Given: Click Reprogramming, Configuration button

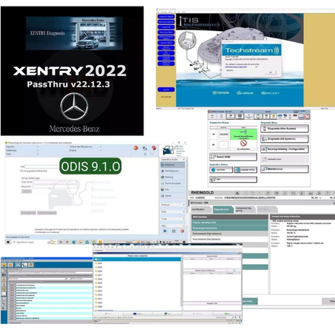Looking at the screenshot, I should (285, 149).
